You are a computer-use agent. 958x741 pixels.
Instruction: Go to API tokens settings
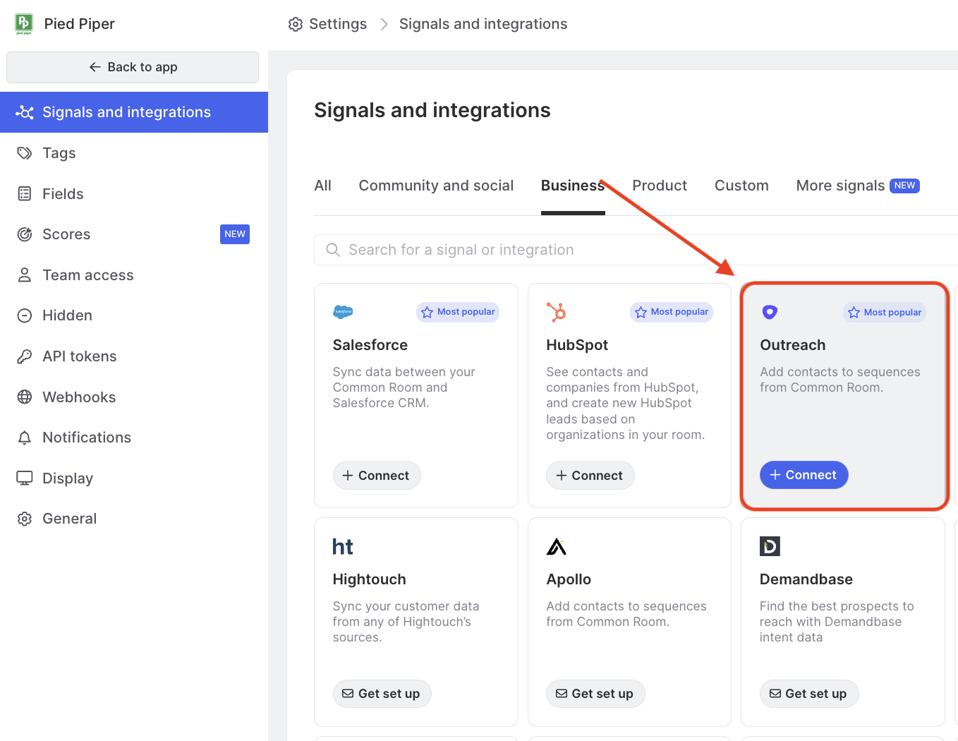click(80, 356)
